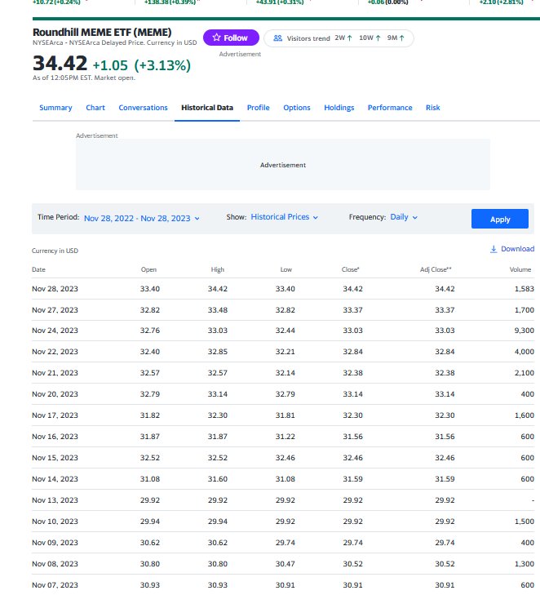Click the download arrow icon
Viewport: 540px width, 595px height.
pos(494,249)
